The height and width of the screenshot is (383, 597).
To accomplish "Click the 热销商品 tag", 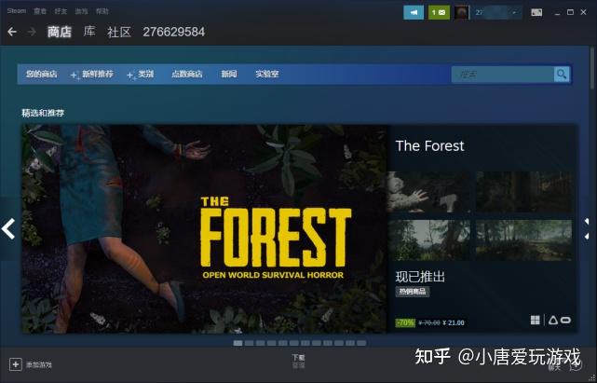I will coord(413,292).
